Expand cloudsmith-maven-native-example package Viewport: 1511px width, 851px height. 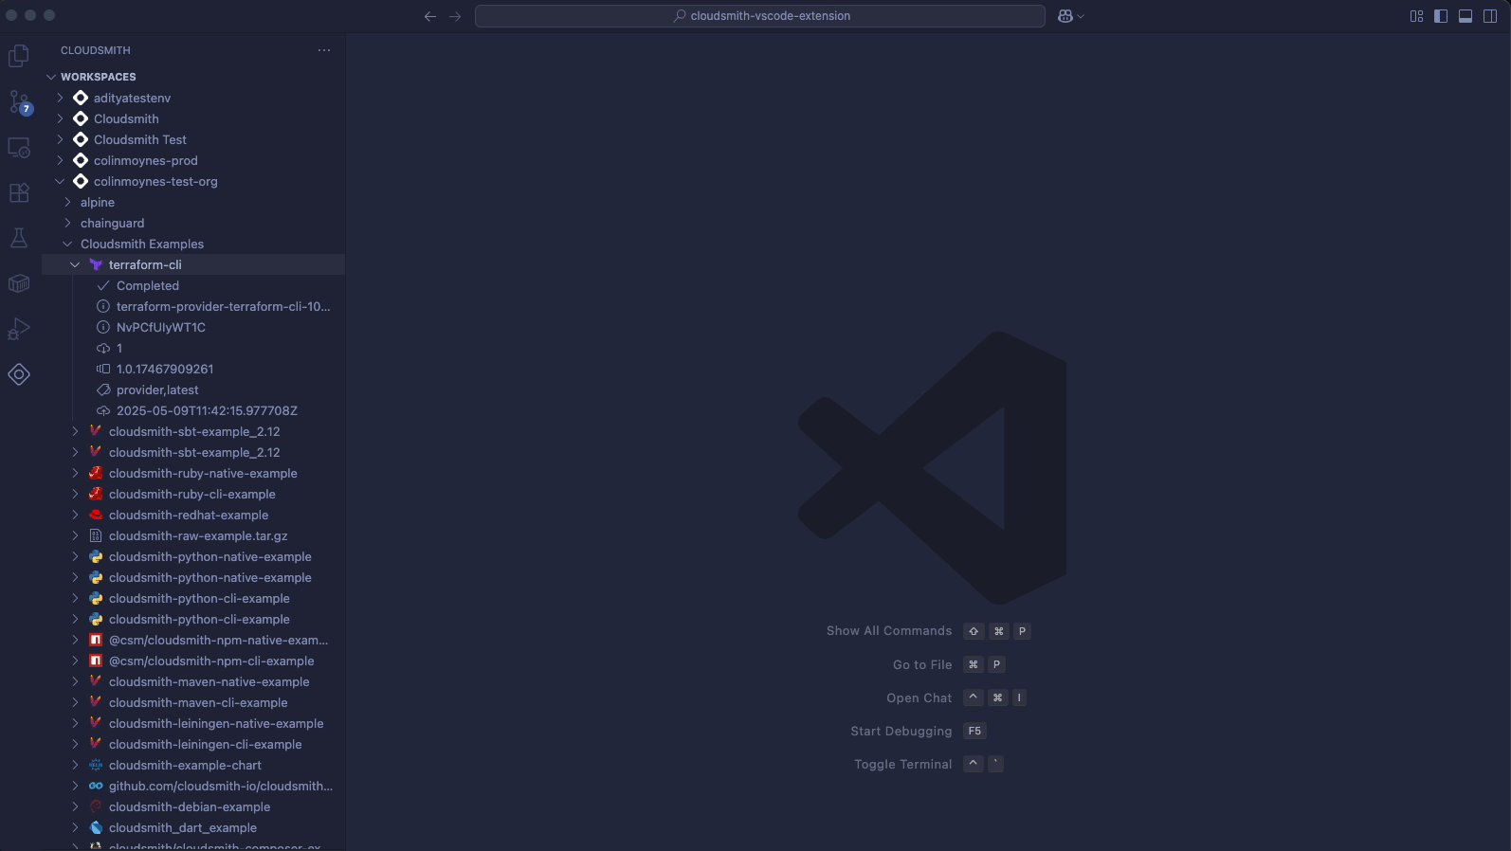tap(75, 681)
